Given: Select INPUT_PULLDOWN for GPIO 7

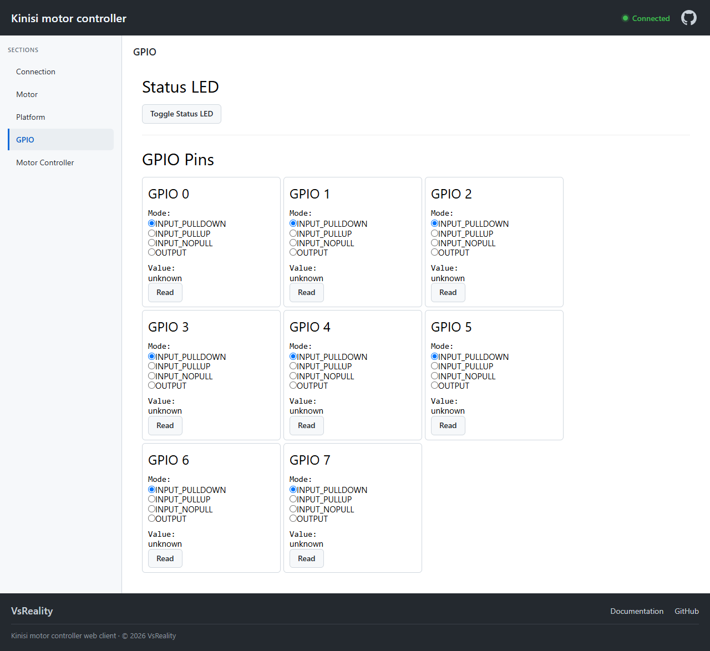Looking at the screenshot, I should tap(293, 490).
